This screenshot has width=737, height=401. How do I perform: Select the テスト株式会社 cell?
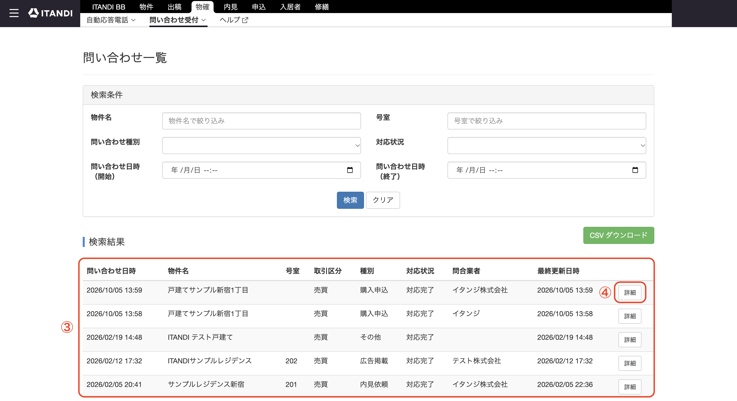pyautogui.click(x=476, y=361)
